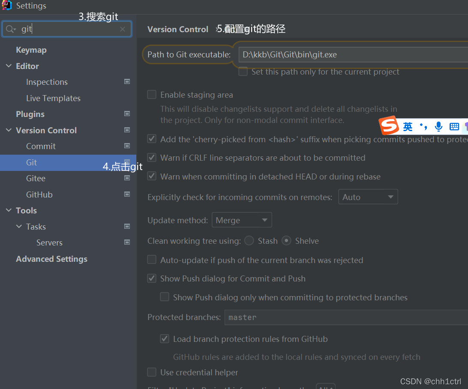
Task: Click the Sogou input method S logo
Action: (x=389, y=126)
